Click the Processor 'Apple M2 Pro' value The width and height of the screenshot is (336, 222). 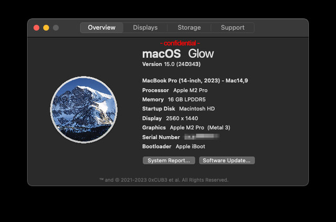point(190,91)
